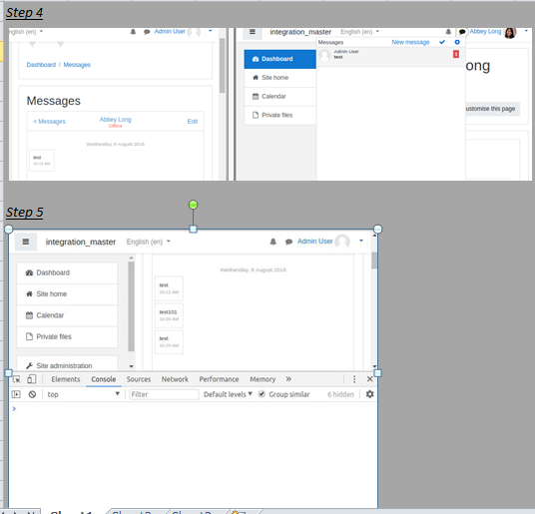Open messages speech bubble beside Admin User

tap(288, 242)
